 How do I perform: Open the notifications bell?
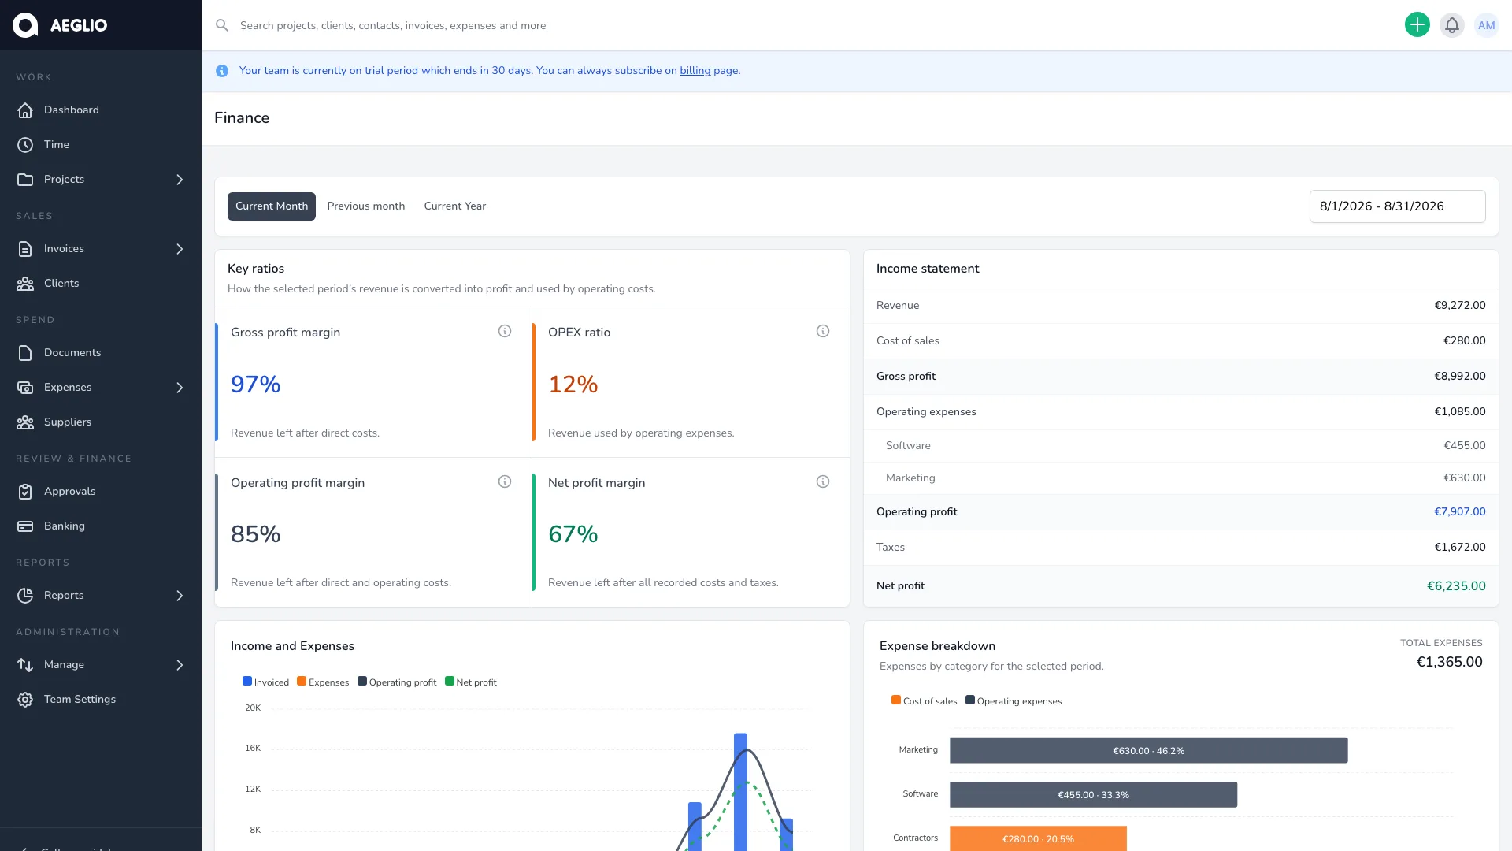click(x=1451, y=25)
